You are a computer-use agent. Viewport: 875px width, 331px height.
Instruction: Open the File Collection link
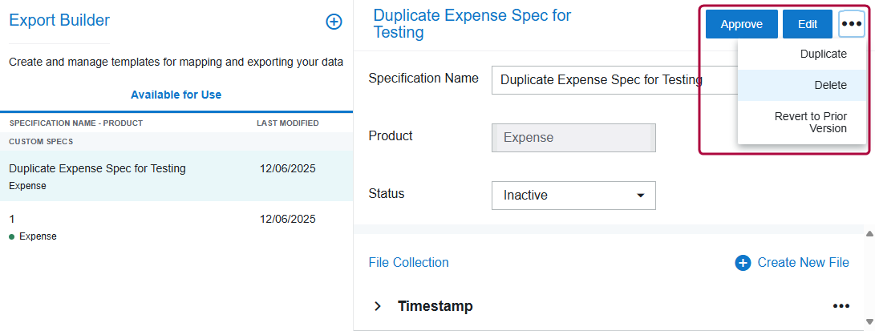(x=408, y=263)
